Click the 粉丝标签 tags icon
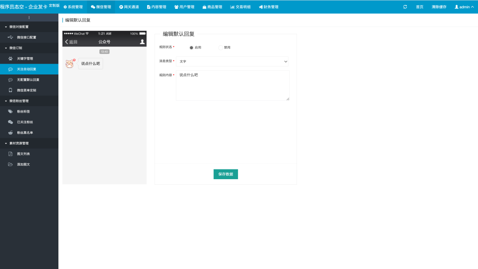The image size is (478, 269). click(x=10, y=111)
